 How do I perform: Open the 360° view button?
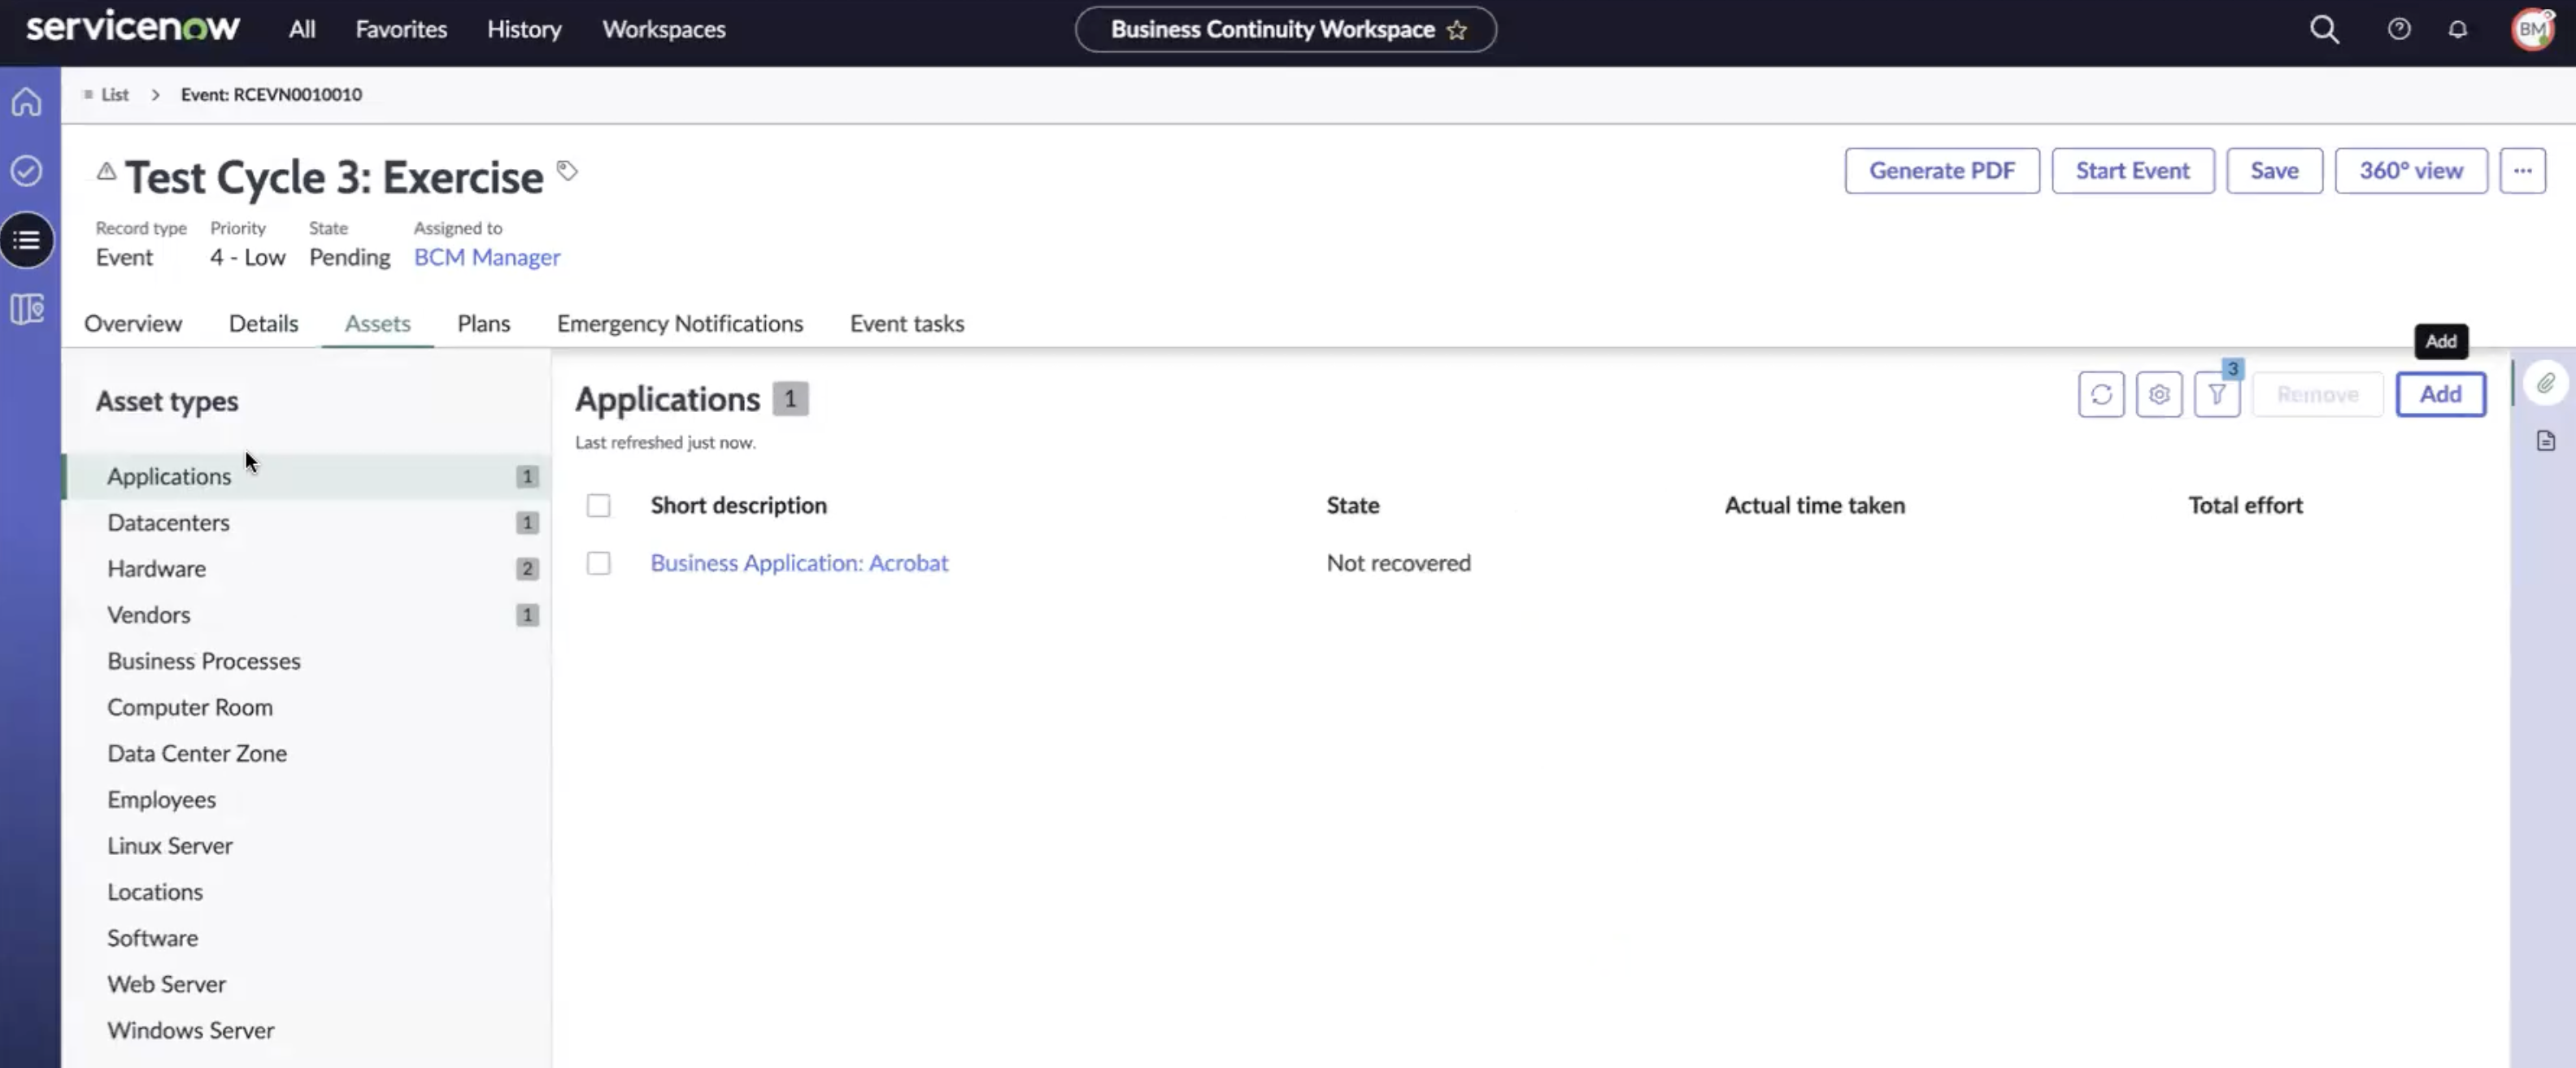point(2411,171)
